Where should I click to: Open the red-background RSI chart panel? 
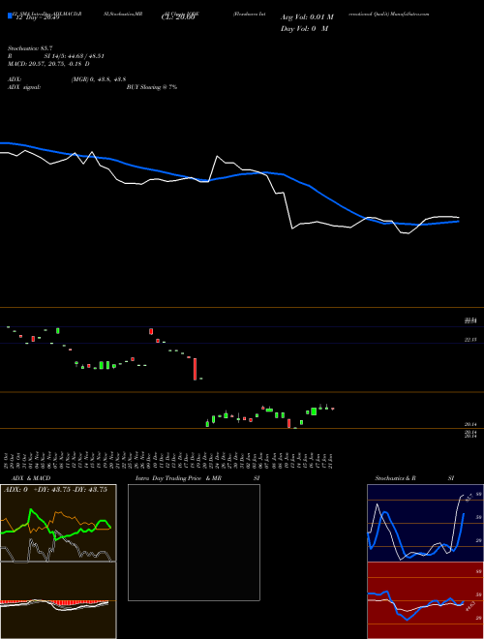tap(425, 600)
